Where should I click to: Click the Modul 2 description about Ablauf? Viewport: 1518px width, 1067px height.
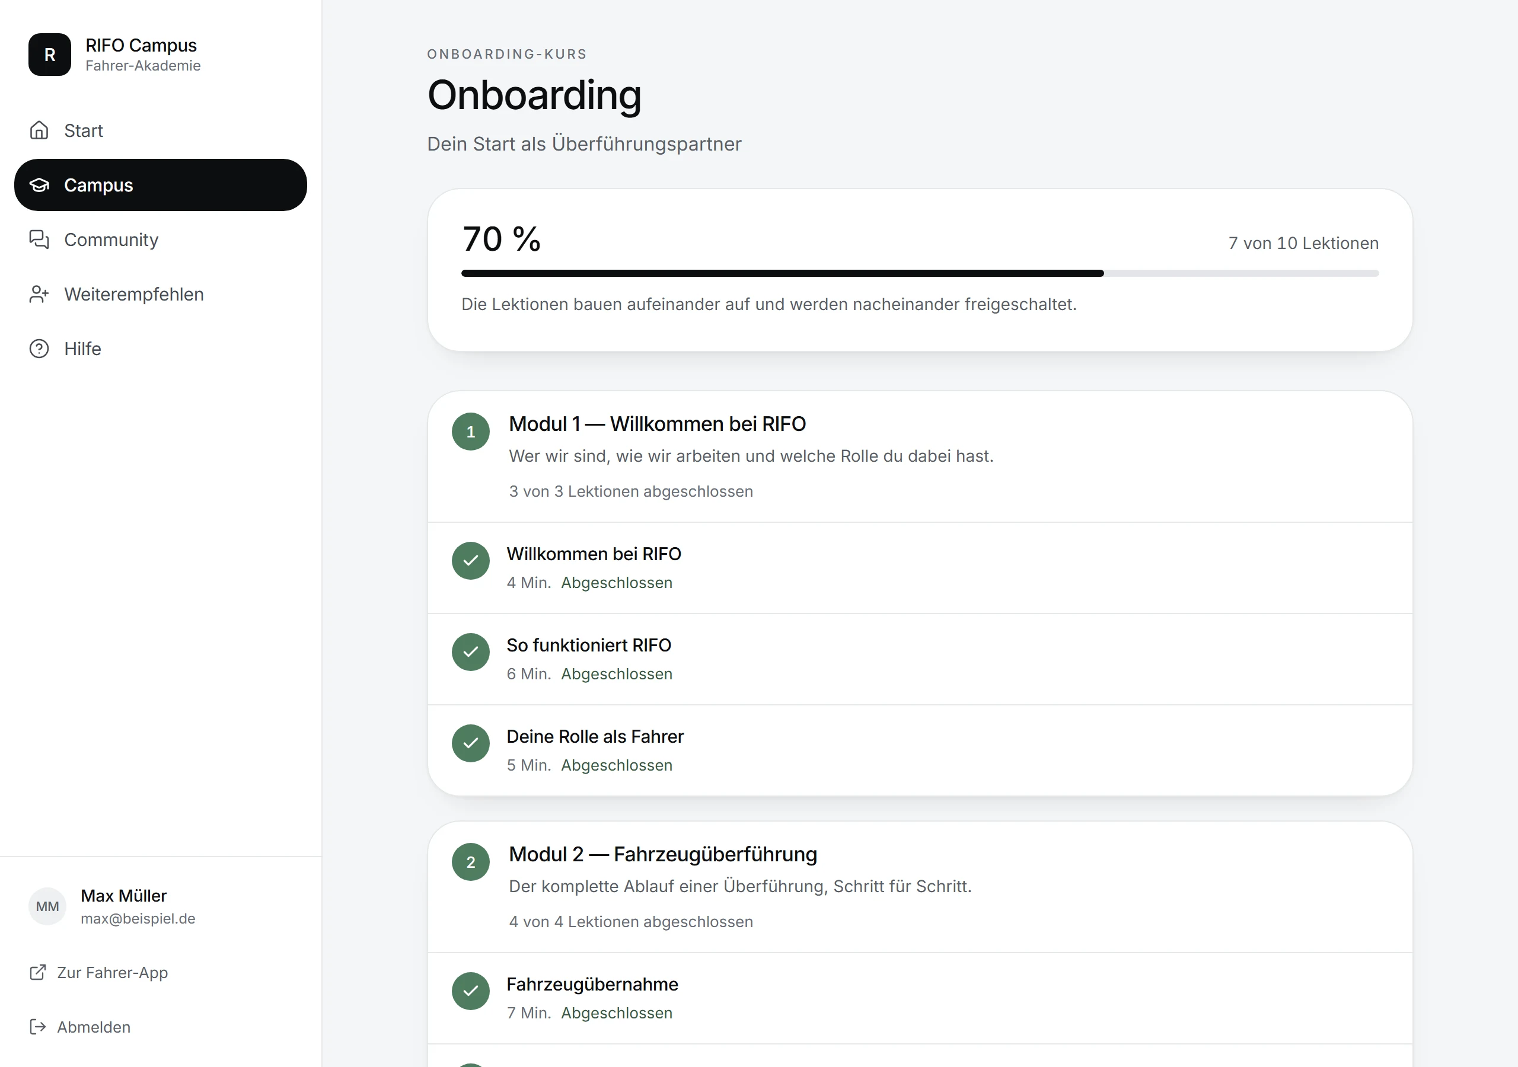click(741, 887)
